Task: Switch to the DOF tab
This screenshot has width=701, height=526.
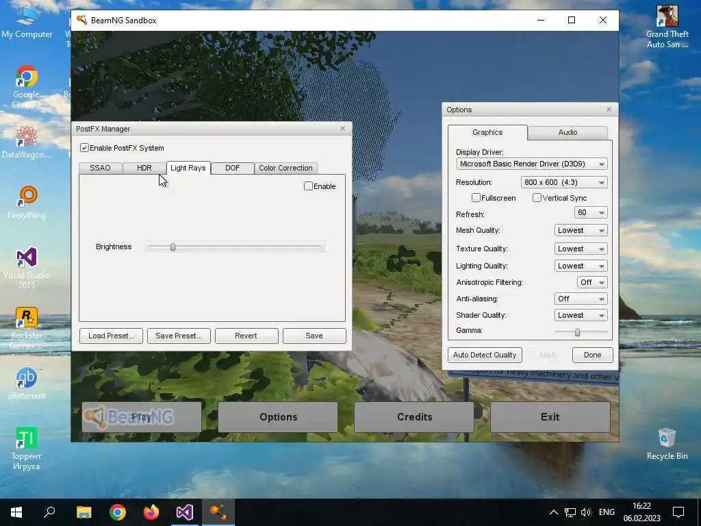Action: (233, 168)
